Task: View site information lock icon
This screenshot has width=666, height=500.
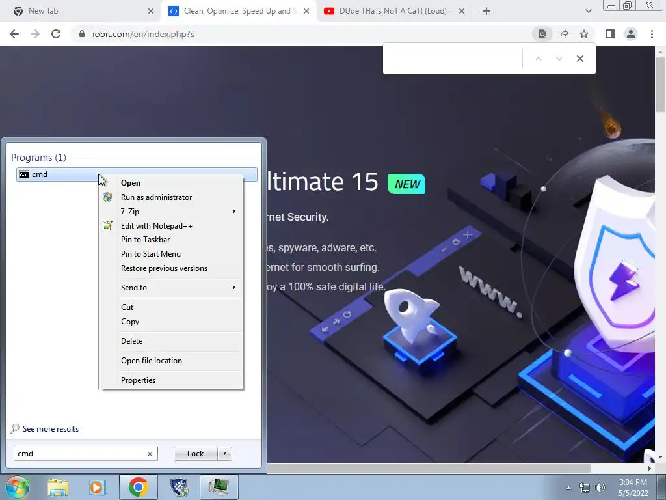Action: pos(82,34)
